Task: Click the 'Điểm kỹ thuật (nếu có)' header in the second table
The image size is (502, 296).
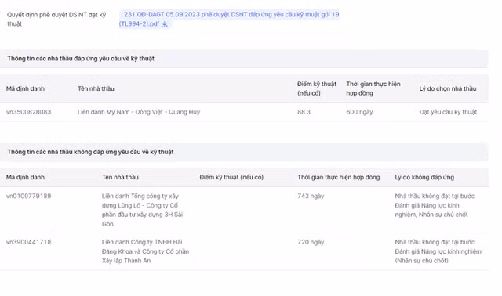Action: coord(231,178)
